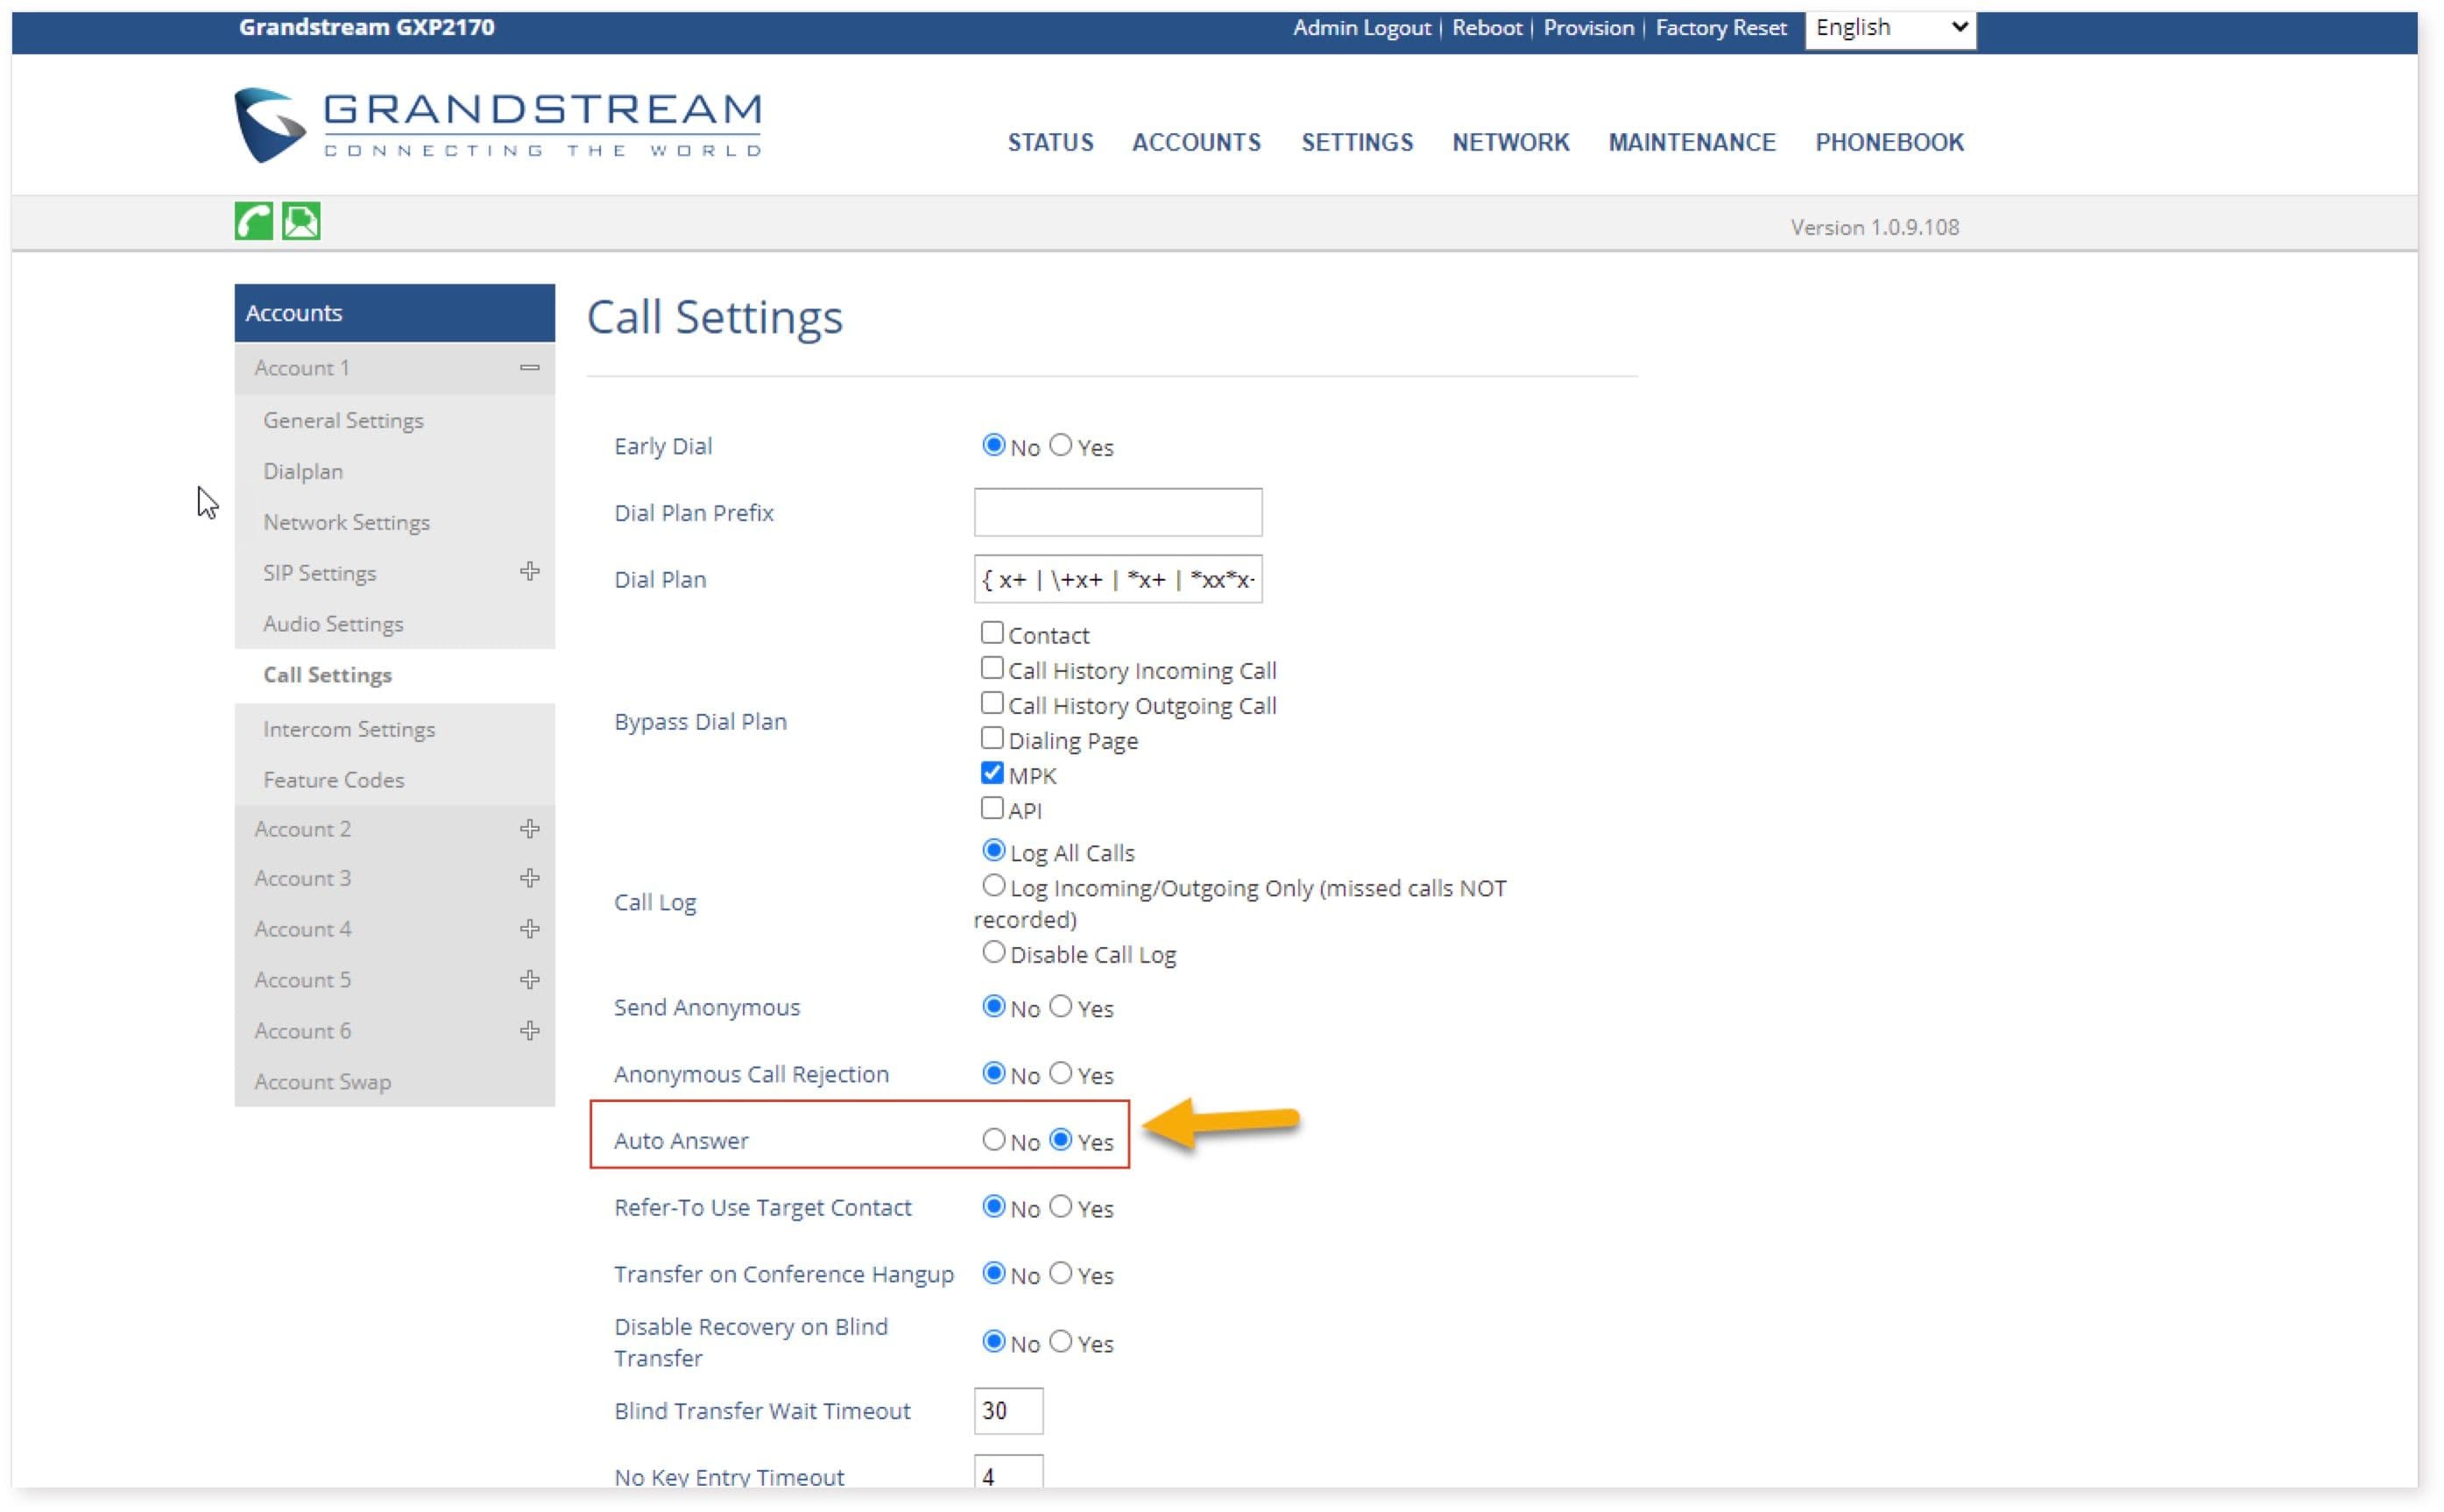
Task: Click the Grandstream logo
Action: 497,125
